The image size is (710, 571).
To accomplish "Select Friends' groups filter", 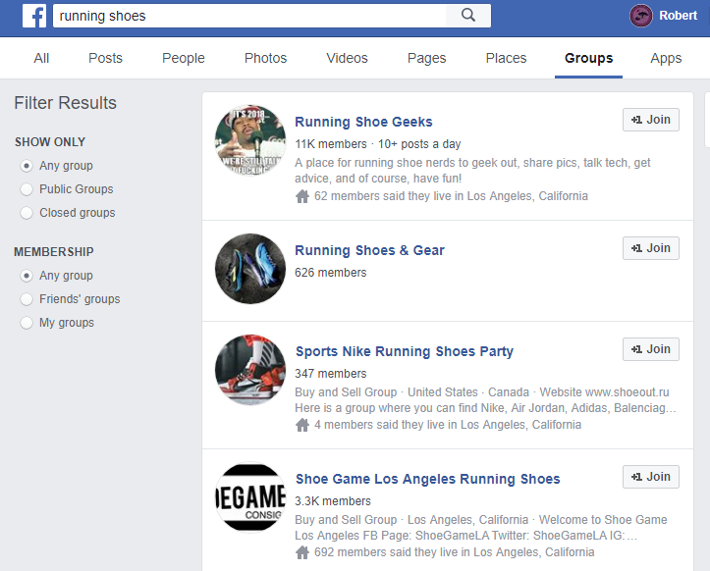I will (27, 299).
